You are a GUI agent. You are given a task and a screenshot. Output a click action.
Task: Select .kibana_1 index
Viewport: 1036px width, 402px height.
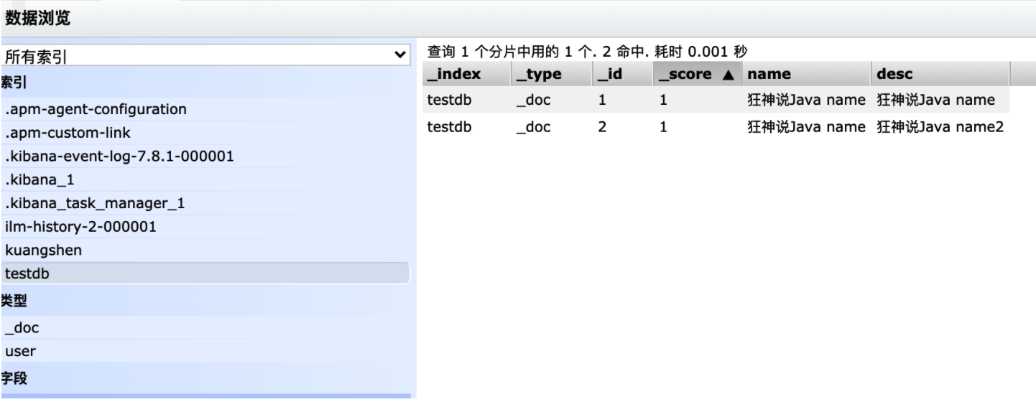coord(205,180)
